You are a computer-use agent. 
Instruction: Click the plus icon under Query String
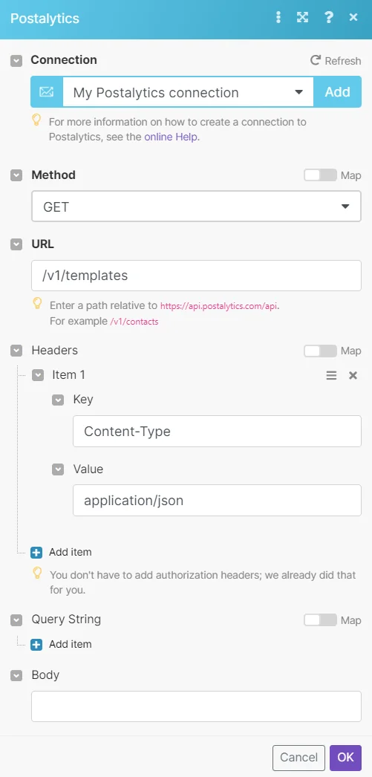pyautogui.click(x=36, y=644)
